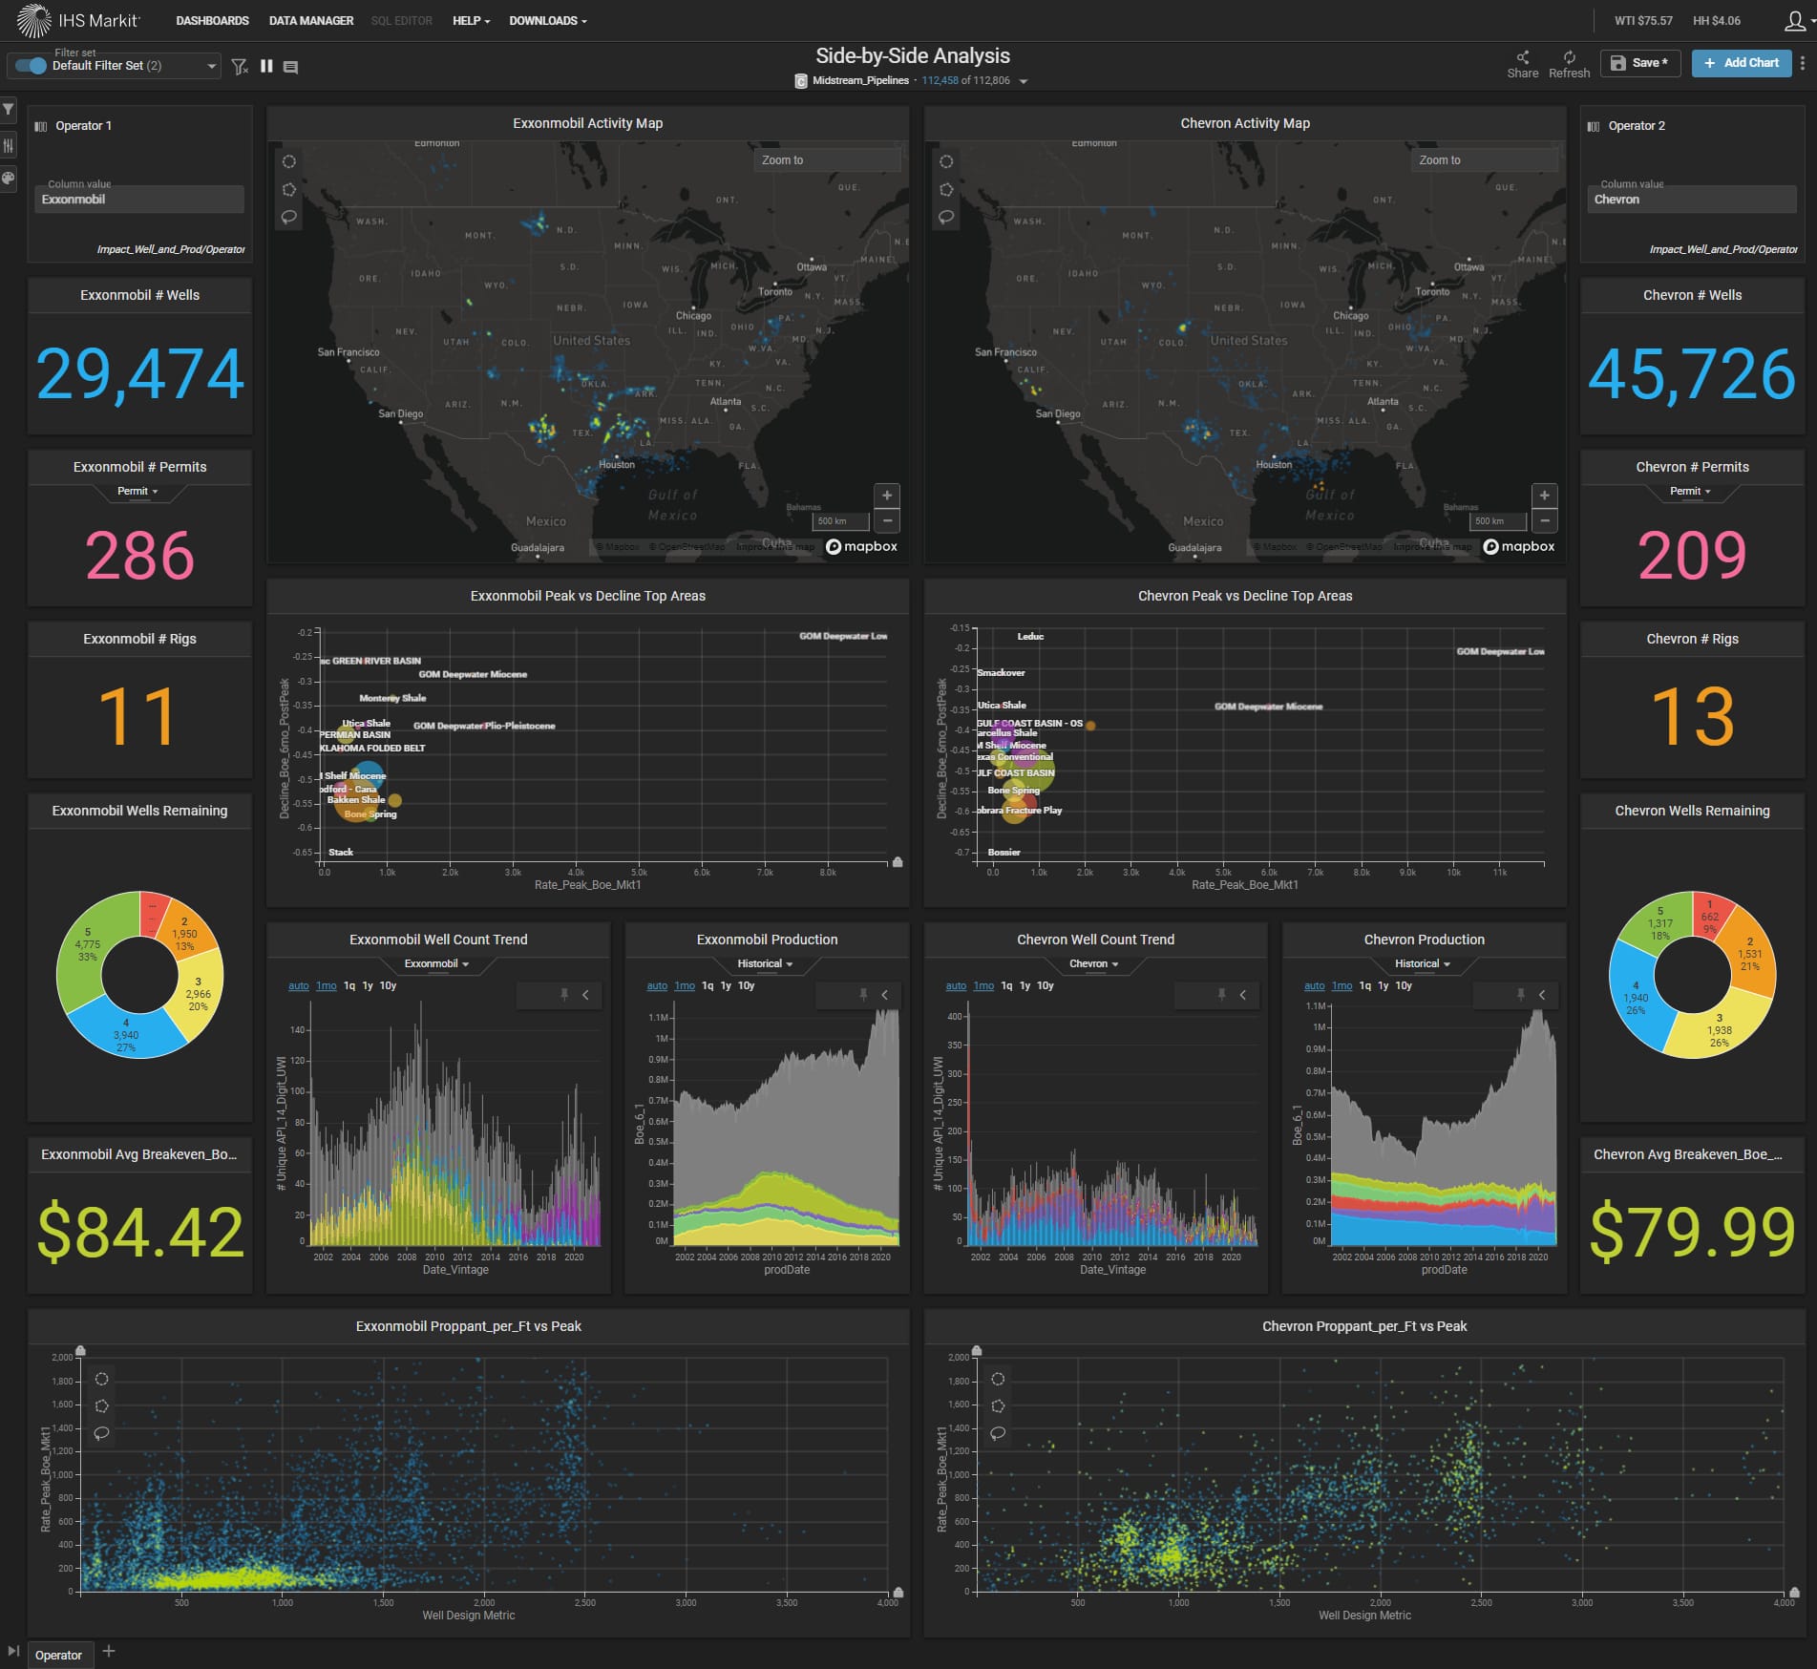This screenshot has height=1669, width=1817.
Task: Toggle the Default Filter Set switch
Action: pyautogui.click(x=32, y=66)
